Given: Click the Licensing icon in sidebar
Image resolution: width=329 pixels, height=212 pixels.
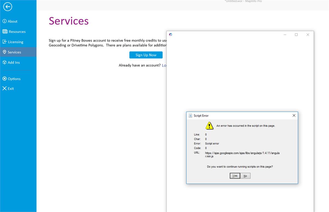Looking at the screenshot, I should pyautogui.click(x=5, y=42).
